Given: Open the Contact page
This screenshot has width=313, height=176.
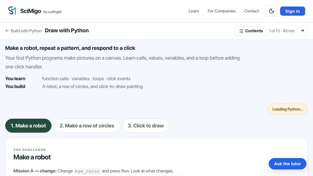Looking at the screenshot, I should pyautogui.click(x=251, y=11).
